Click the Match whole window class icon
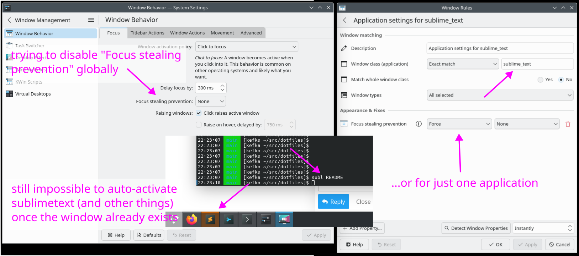The height and width of the screenshot is (256, 579). click(344, 80)
